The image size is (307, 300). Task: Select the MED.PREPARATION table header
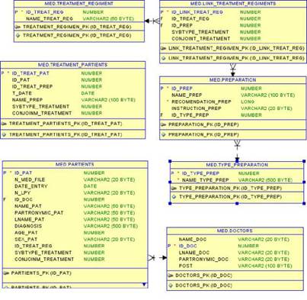tap(233, 80)
